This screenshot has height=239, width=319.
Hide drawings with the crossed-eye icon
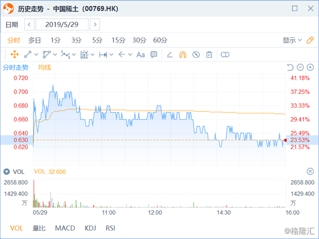tap(196, 55)
